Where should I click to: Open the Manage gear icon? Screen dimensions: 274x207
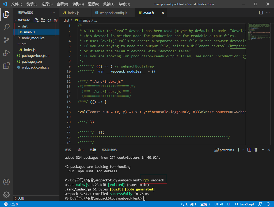pyautogui.click(x=6, y=195)
